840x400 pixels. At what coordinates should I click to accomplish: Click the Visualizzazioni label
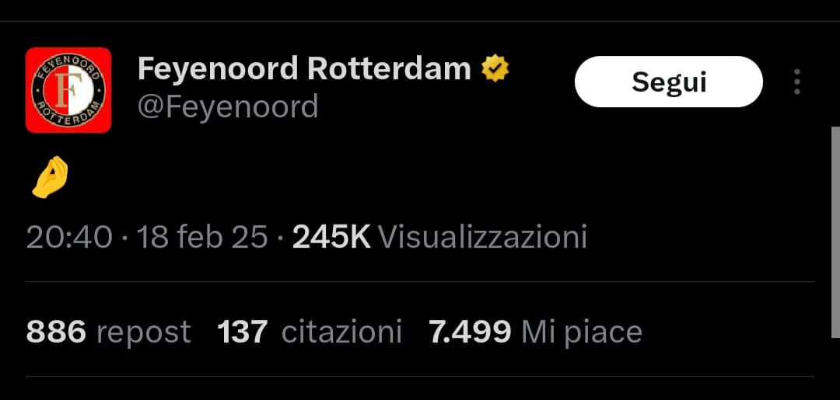pyautogui.click(x=483, y=237)
